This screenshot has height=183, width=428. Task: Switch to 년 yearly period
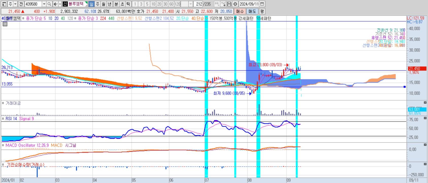coord(110,4)
